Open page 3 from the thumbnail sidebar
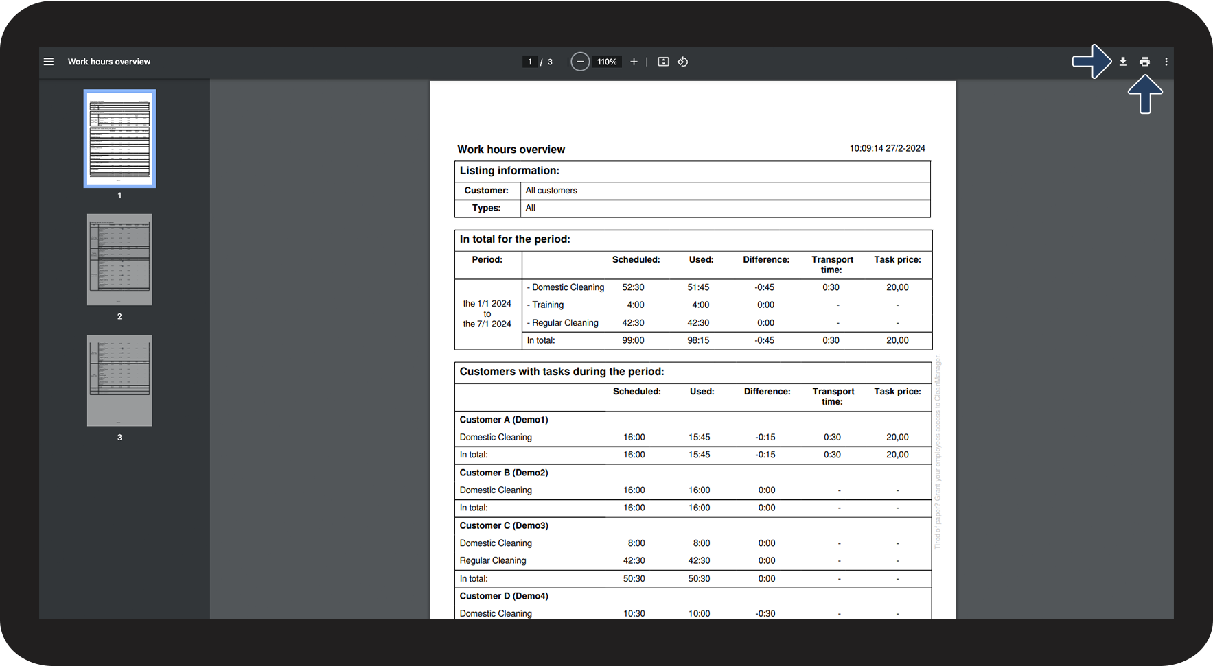1213x666 pixels. pyautogui.click(x=119, y=380)
